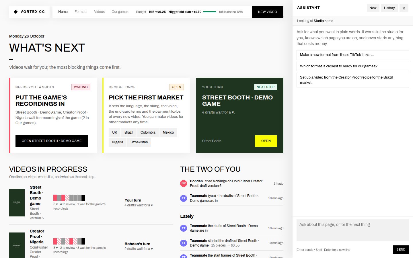The height and width of the screenshot is (258, 413).
Task: Close the Assistant panel
Action: point(404,8)
